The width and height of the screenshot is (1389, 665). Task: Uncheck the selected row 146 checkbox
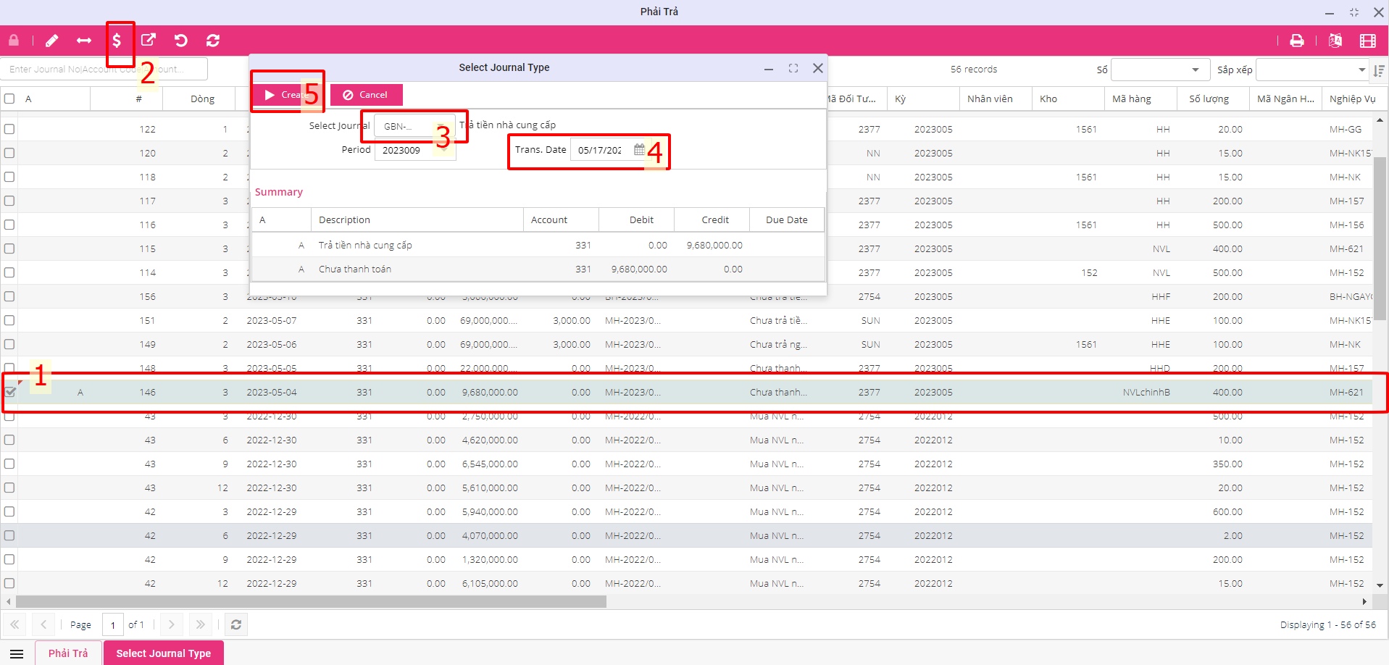[10, 392]
